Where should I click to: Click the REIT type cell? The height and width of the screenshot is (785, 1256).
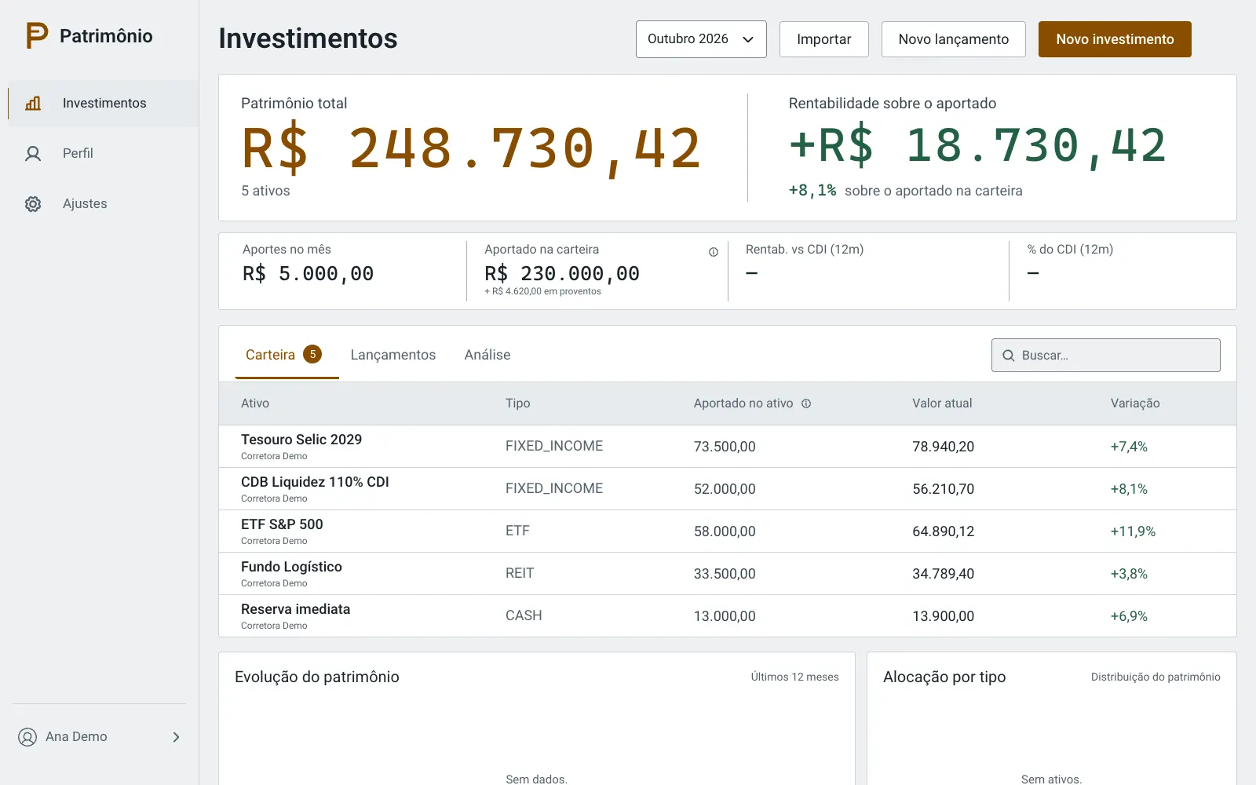point(520,574)
